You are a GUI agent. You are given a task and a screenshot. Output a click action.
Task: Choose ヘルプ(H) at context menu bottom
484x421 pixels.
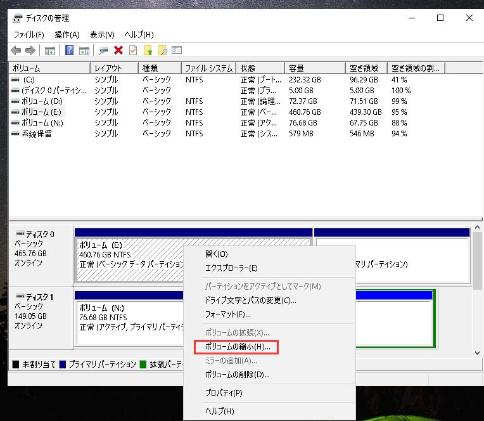coord(269,411)
